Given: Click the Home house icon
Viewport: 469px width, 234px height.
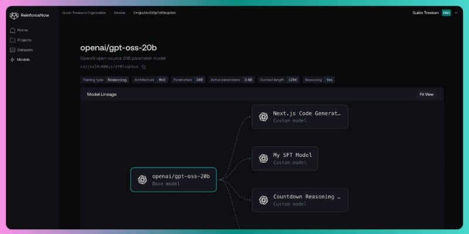Looking at the screenshot, I should click(12, 30).
